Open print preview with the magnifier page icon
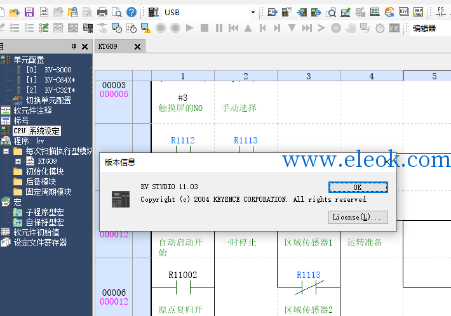 click(117, 12)
